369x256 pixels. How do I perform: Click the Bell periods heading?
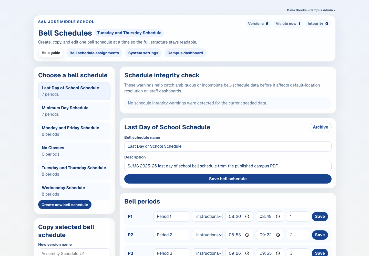[142, 201]
